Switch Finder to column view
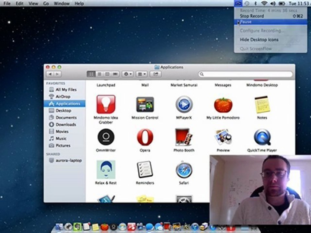Screen dimensions: 311x233 click(x=107, y=74)
